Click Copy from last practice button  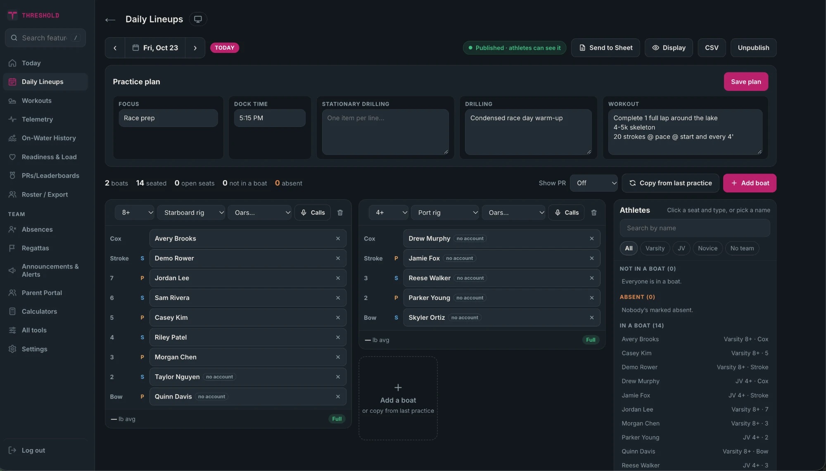point(670,183)
